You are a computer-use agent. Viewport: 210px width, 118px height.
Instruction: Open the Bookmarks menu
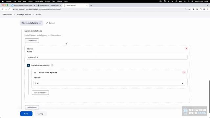39,1
